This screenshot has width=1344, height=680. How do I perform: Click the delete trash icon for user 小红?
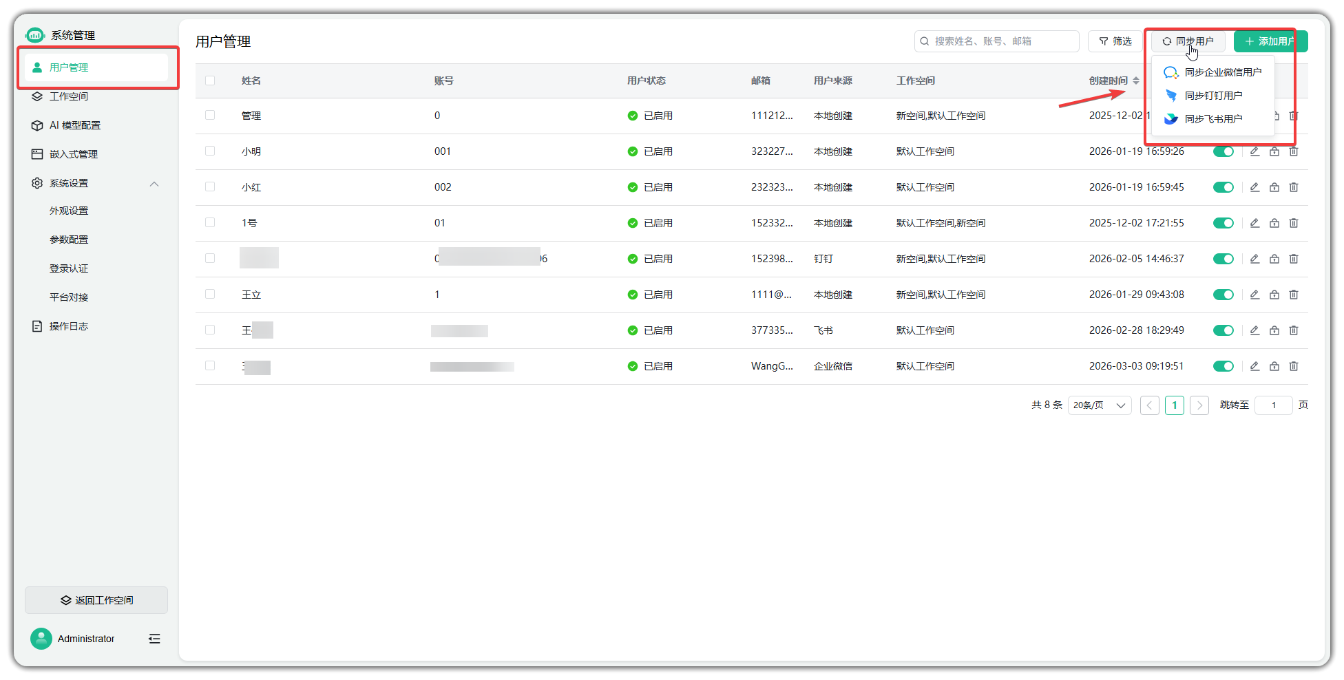click(x=1294, y=187)
